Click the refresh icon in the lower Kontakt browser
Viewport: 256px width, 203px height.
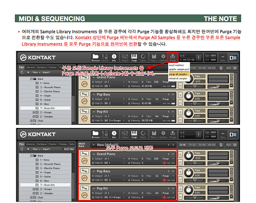[22, 149]
